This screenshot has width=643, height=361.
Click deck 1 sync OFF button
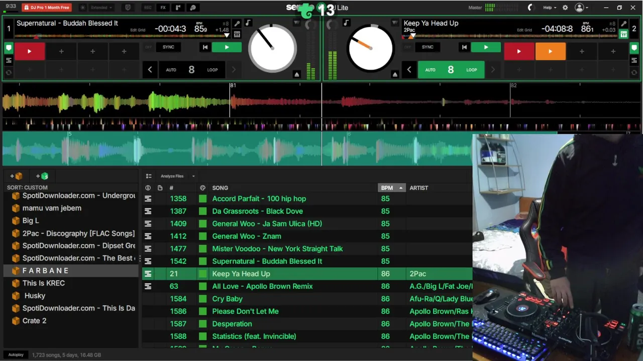(x=148, y=47)
